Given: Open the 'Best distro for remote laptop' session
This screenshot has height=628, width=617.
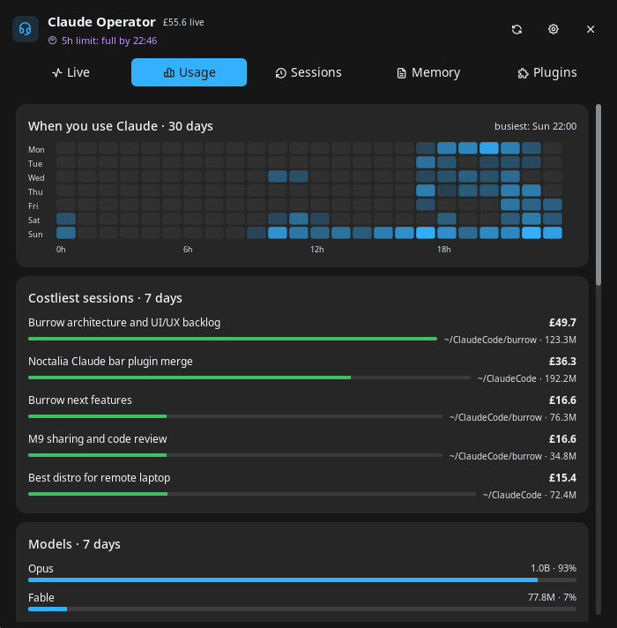Looking at the screenshot, I should point(100,478).
